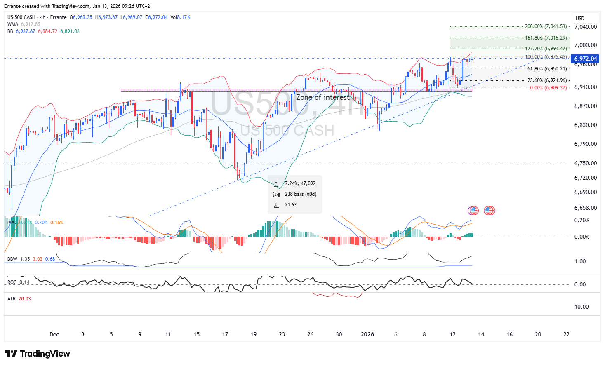Select the WMA indicator legend

pos(13,24)
